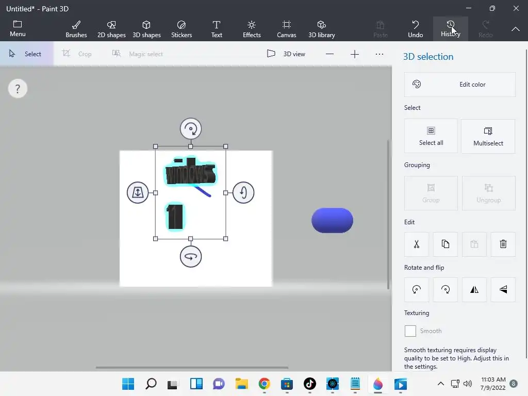528x396 pixels.
Task: Open Microsoft Store from taskbar
Action: (x=287, y=384)
